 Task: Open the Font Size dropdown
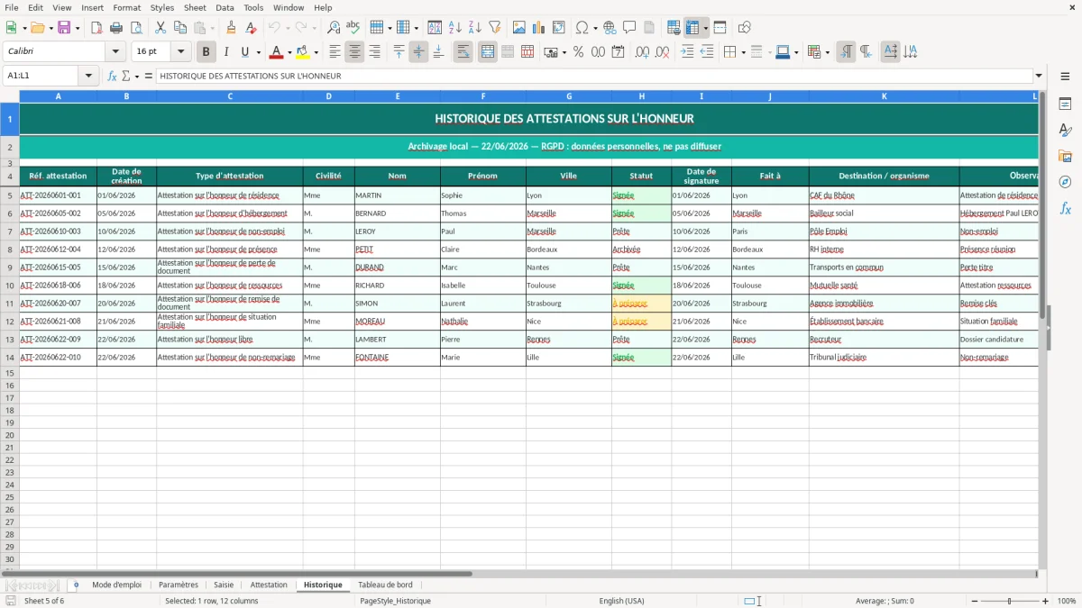click(180, 52)
